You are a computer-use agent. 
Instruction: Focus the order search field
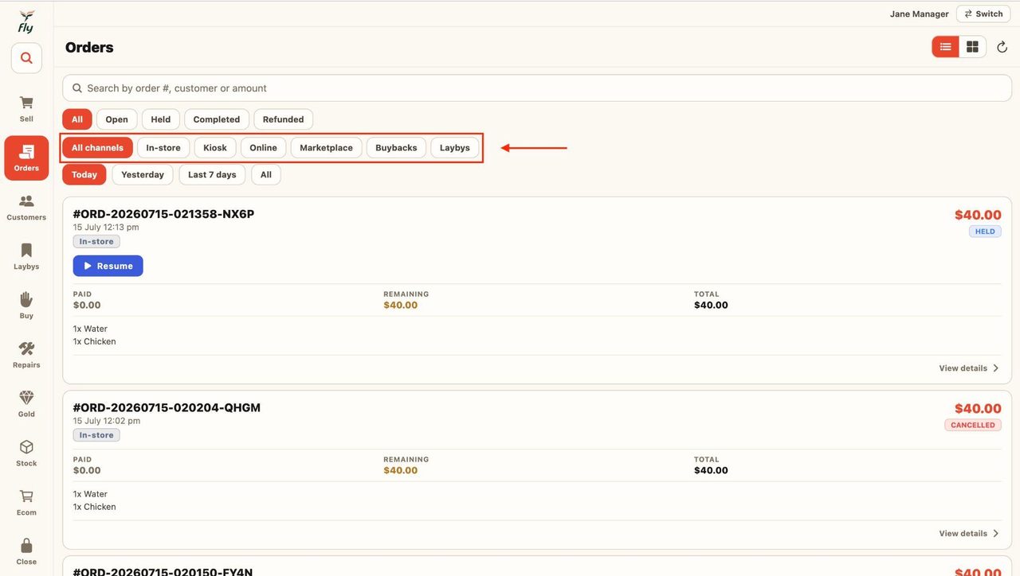tap(537, 88)
